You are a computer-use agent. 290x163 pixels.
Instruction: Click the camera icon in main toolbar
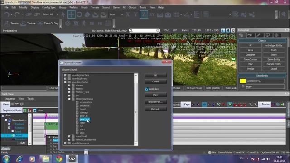pyautogui.click(x=168, y=14)
